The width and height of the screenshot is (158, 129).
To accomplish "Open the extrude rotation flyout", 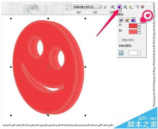I will (x=112, y=7).
